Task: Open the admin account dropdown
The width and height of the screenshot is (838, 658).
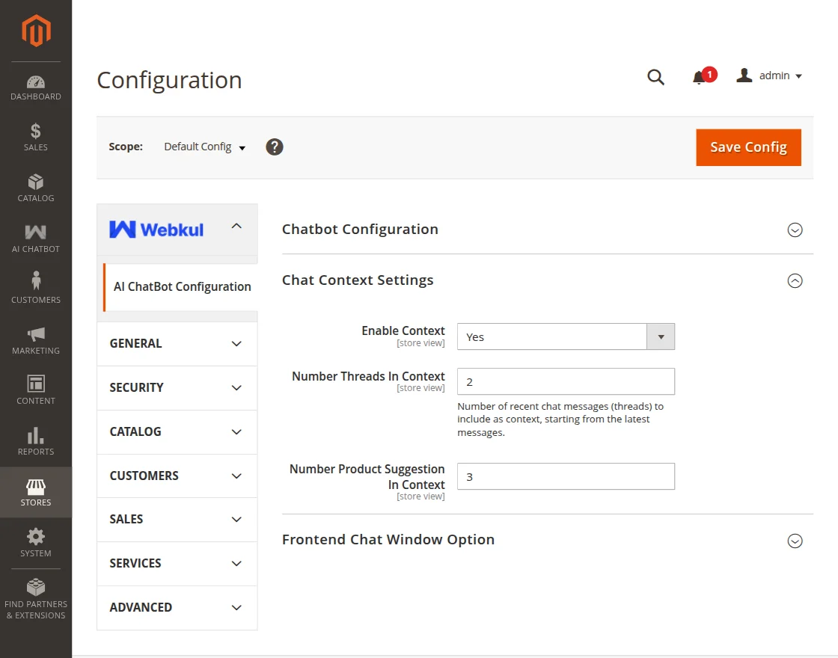Action: (x=770, y=76)
